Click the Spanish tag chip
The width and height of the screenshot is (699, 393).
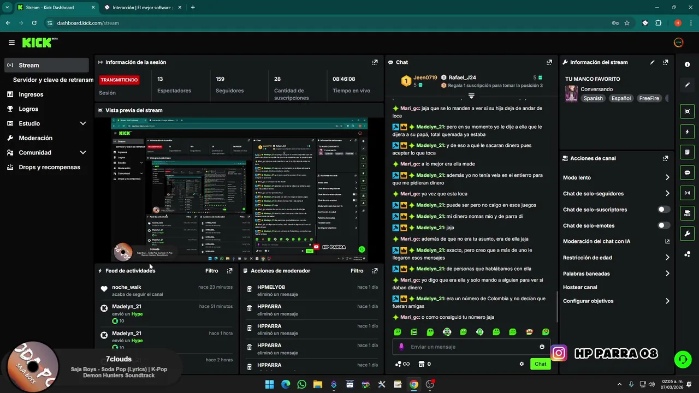(x=593, y=98)
